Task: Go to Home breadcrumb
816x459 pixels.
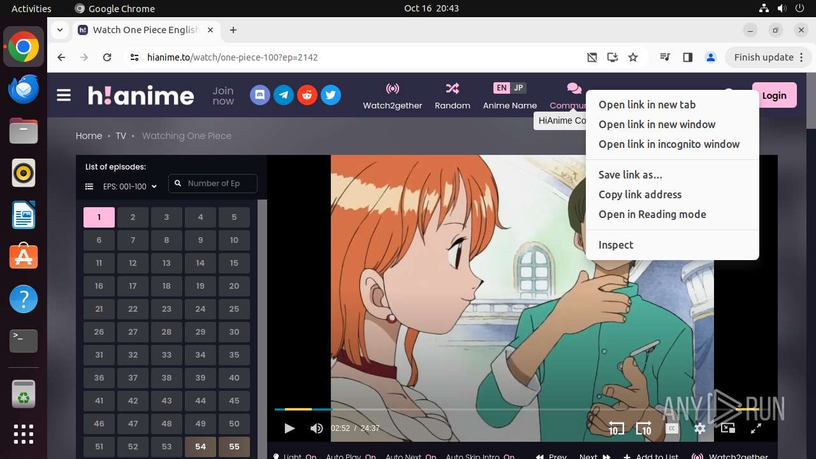Action: pos(89,136)
